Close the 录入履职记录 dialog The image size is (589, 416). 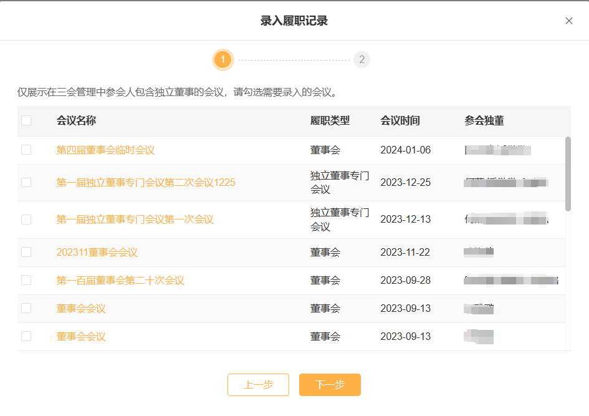click(568, 21)
